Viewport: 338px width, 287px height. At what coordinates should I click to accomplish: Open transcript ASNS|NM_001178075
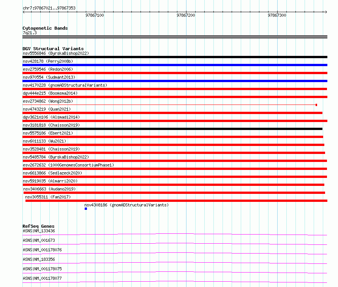click(42, 269)
